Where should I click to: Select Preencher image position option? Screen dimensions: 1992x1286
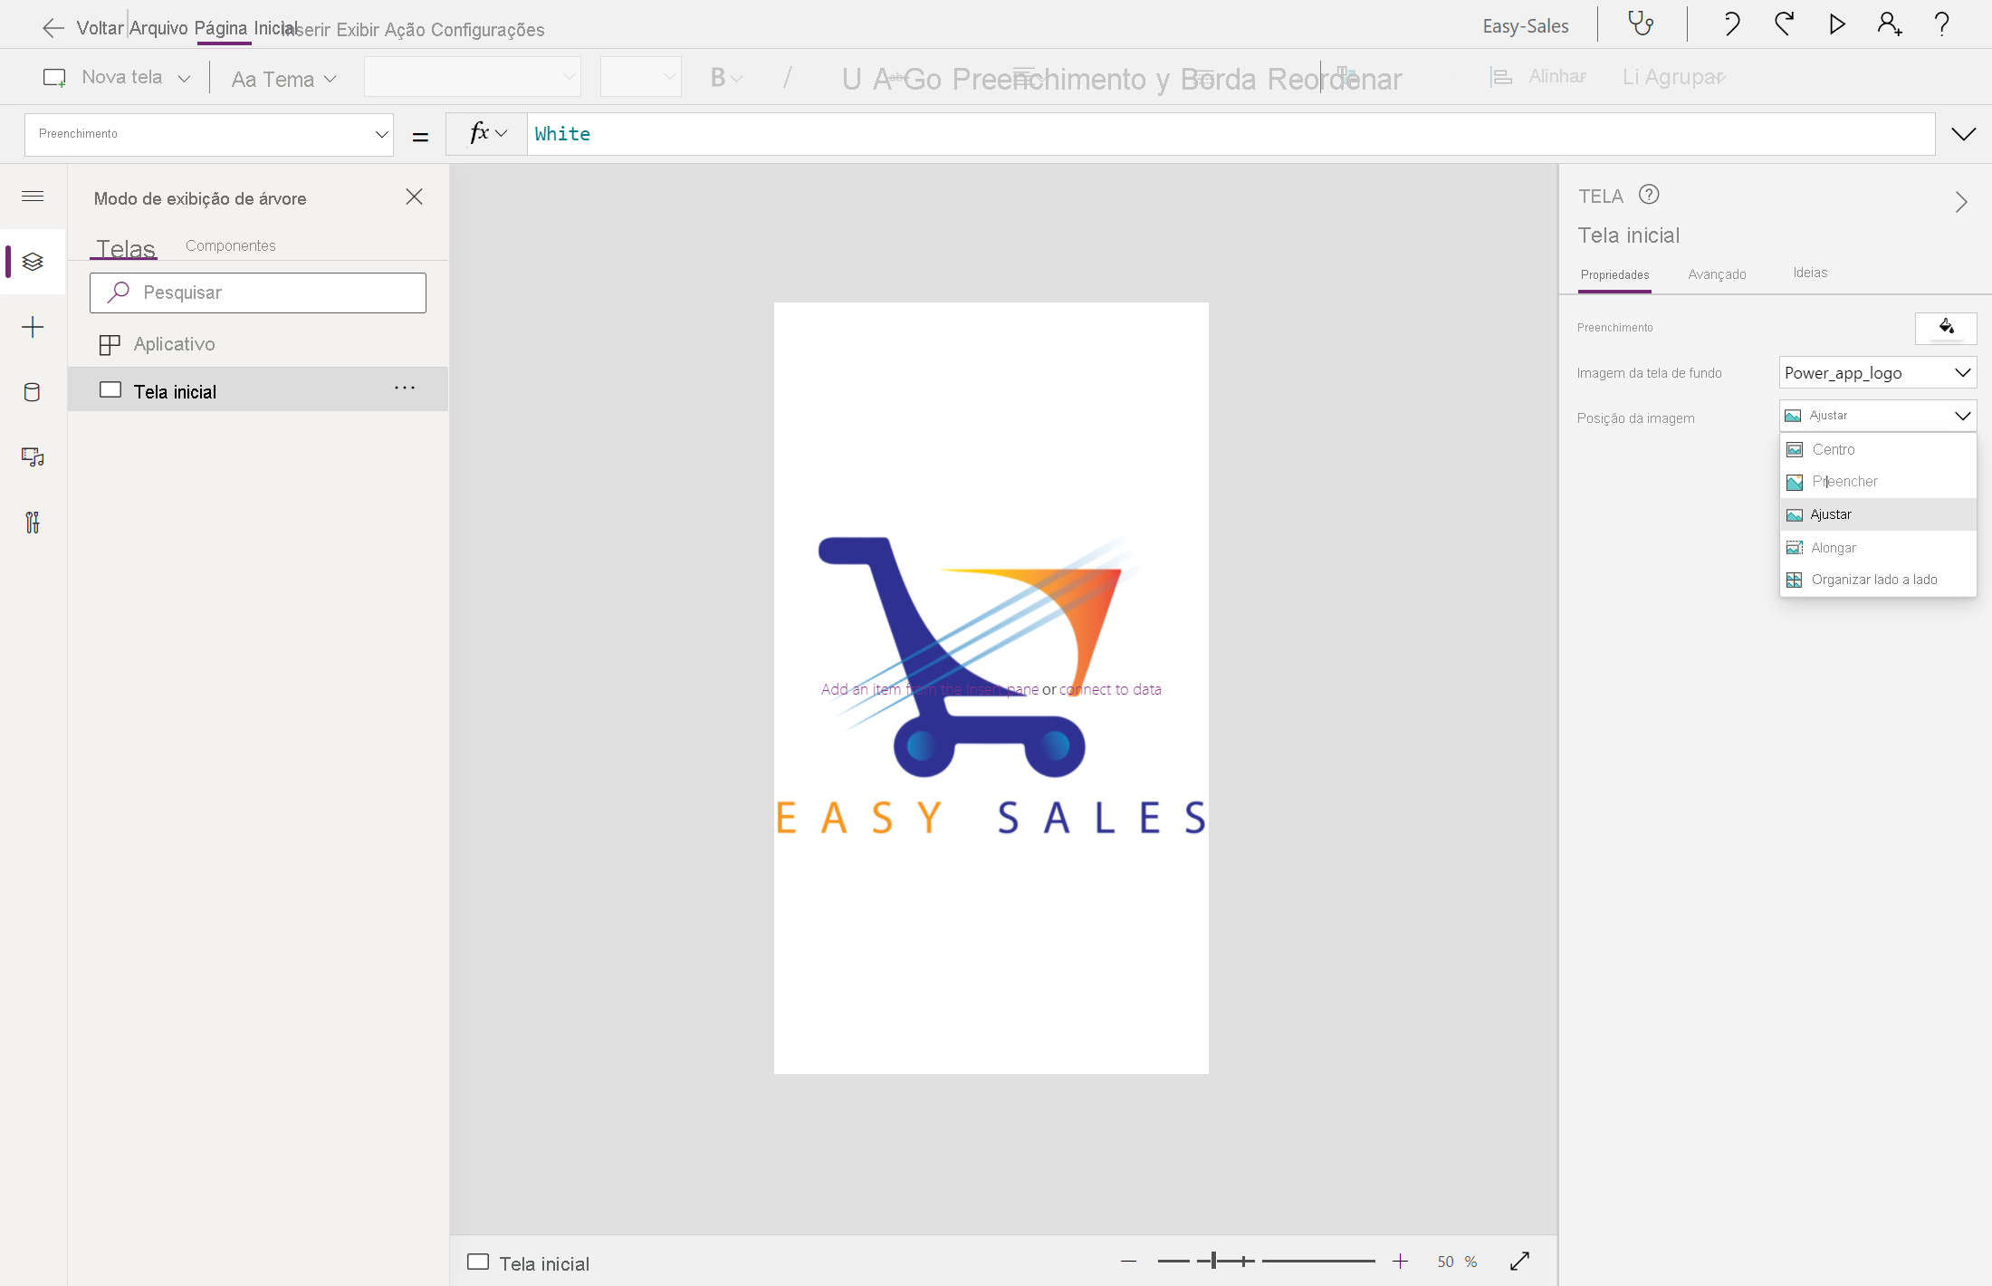coord(1844,481)
